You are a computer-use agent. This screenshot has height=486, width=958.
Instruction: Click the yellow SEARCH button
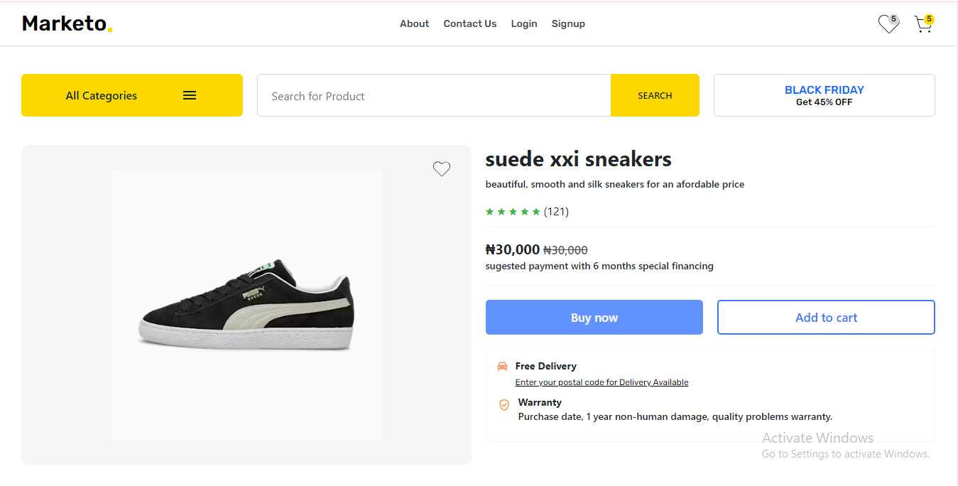click(655, 95)
